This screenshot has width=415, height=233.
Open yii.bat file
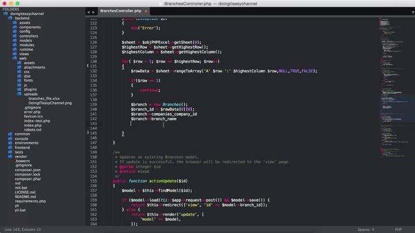[20, 210]
